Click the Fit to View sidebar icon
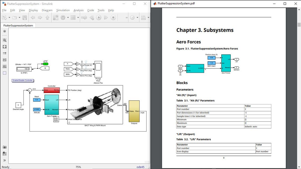The image size is (301, 169). pos(4,47)
